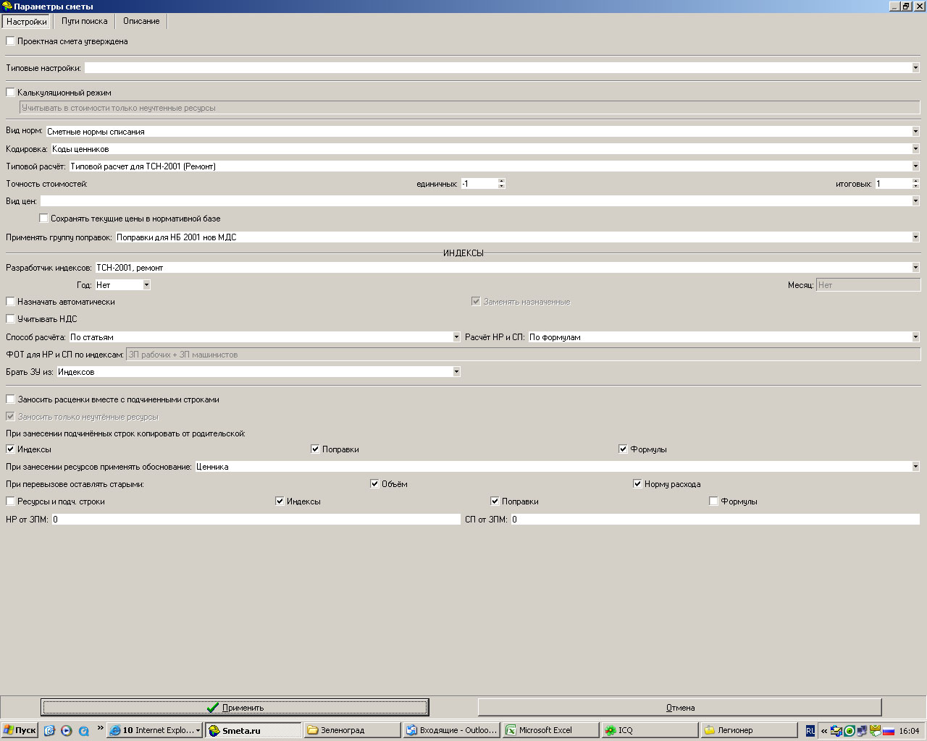The image size is (927, 741).
Task: Open the Легионер folder in taskbar
Action: tap(750, 730)
